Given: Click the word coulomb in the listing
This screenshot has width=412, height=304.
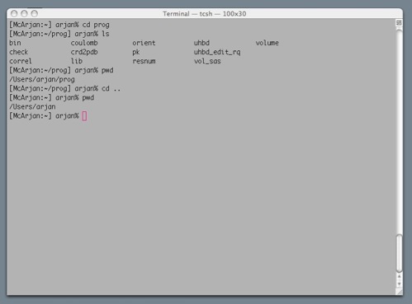Looking at the screenshot, I should click(x=84, y=43).
